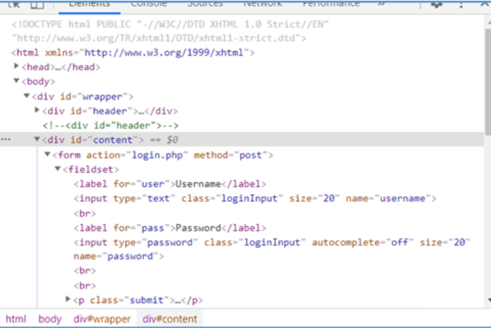491x328 pixels.
Task: Collapse the fieldset node
Action: click(x=58, y=169)
